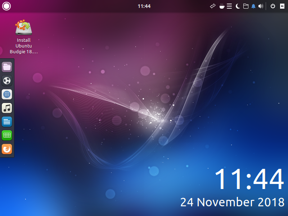Toggle night light moon icon
Image resolution: width=288 pixels, height=216 pixels.
point(238,6)
